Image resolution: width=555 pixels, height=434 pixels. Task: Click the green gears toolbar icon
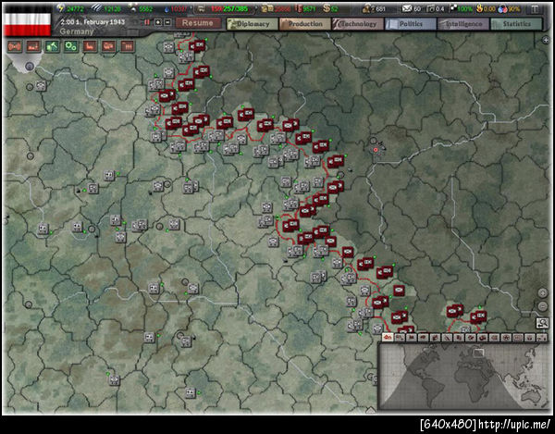click(x=71, y=46)
